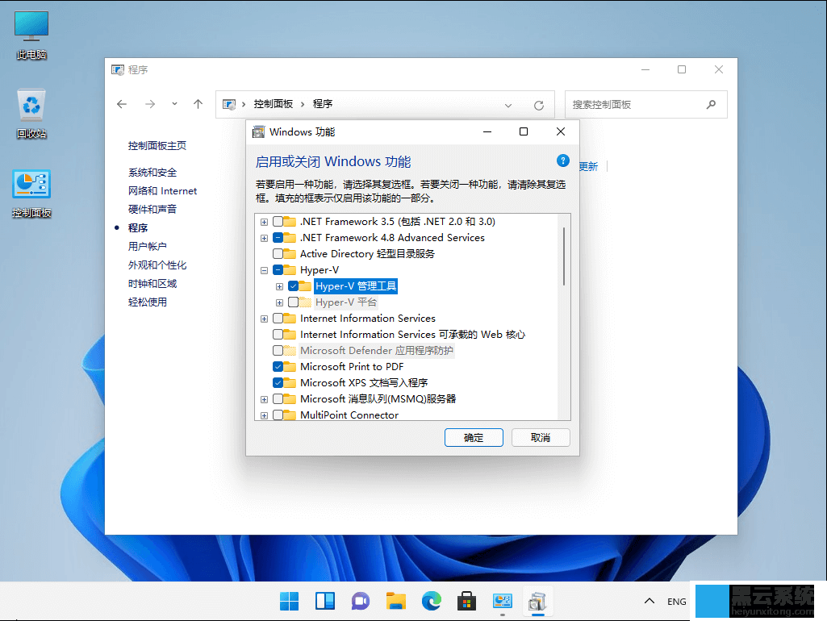The image size is (827, 621).
Task: Open the Recycle Bin
Action: coord(31,103)
